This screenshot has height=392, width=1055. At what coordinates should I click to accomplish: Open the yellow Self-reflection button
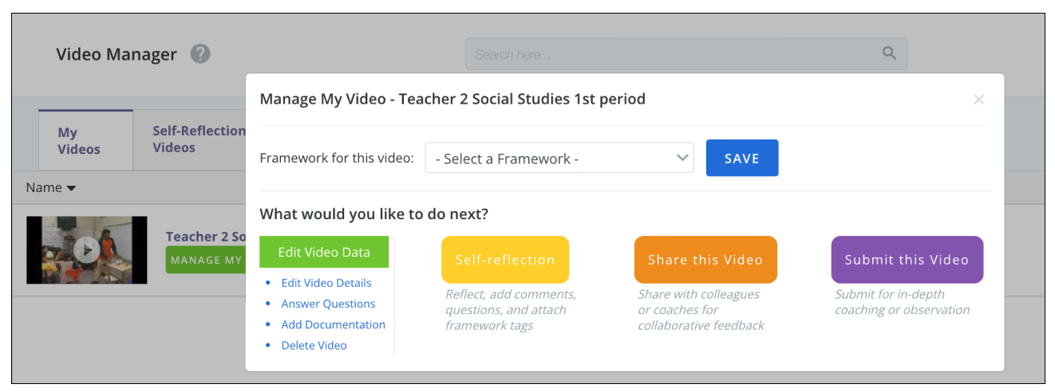(505, 260)
